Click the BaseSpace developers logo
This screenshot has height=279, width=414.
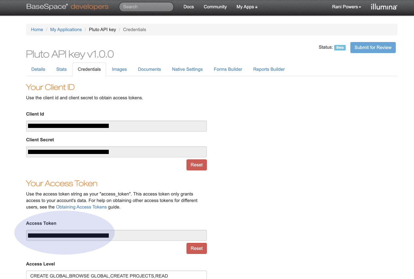click(x=67, y=7)
